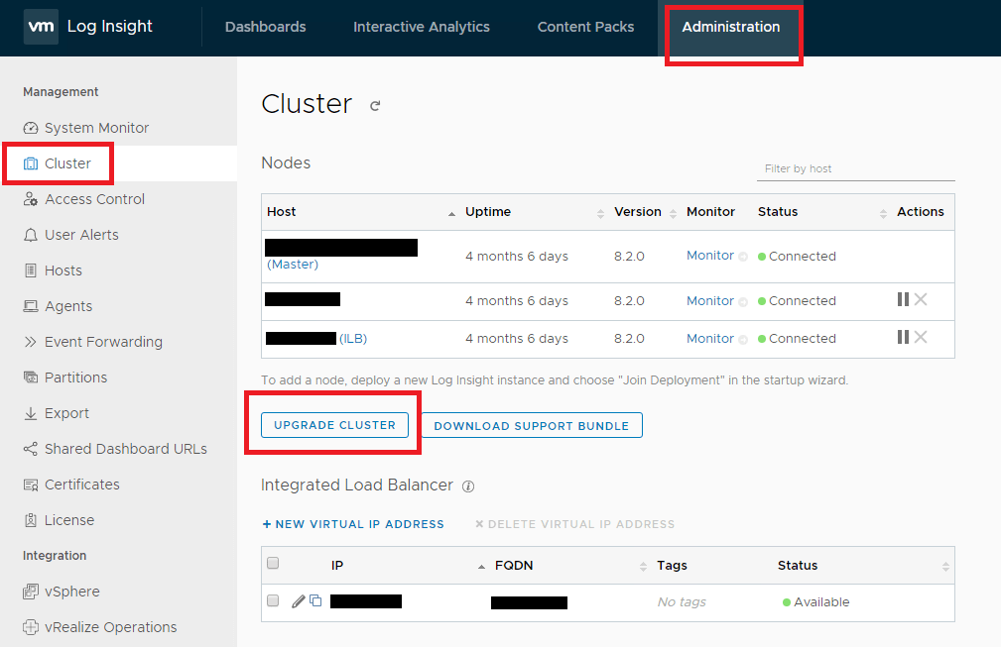Viewport: 1001px width, 647px height.
Task: Add a New Virtual IP Address
Action: point(352,524)
